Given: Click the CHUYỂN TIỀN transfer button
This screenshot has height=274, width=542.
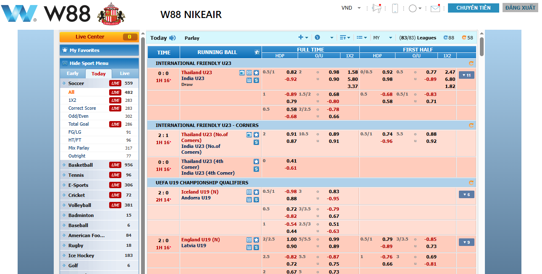Looking at the screenshot, I should [473, 8].
